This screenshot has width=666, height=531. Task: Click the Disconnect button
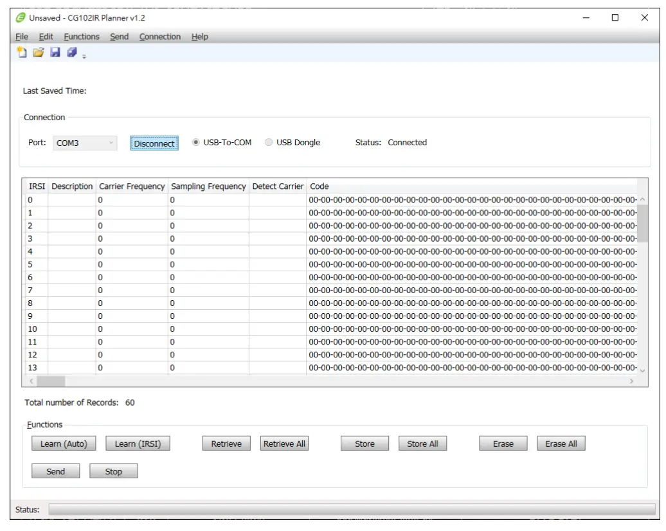[x=154, y=143]
